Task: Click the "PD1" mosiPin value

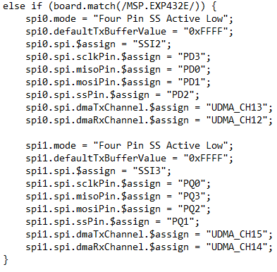Action: 192,82
